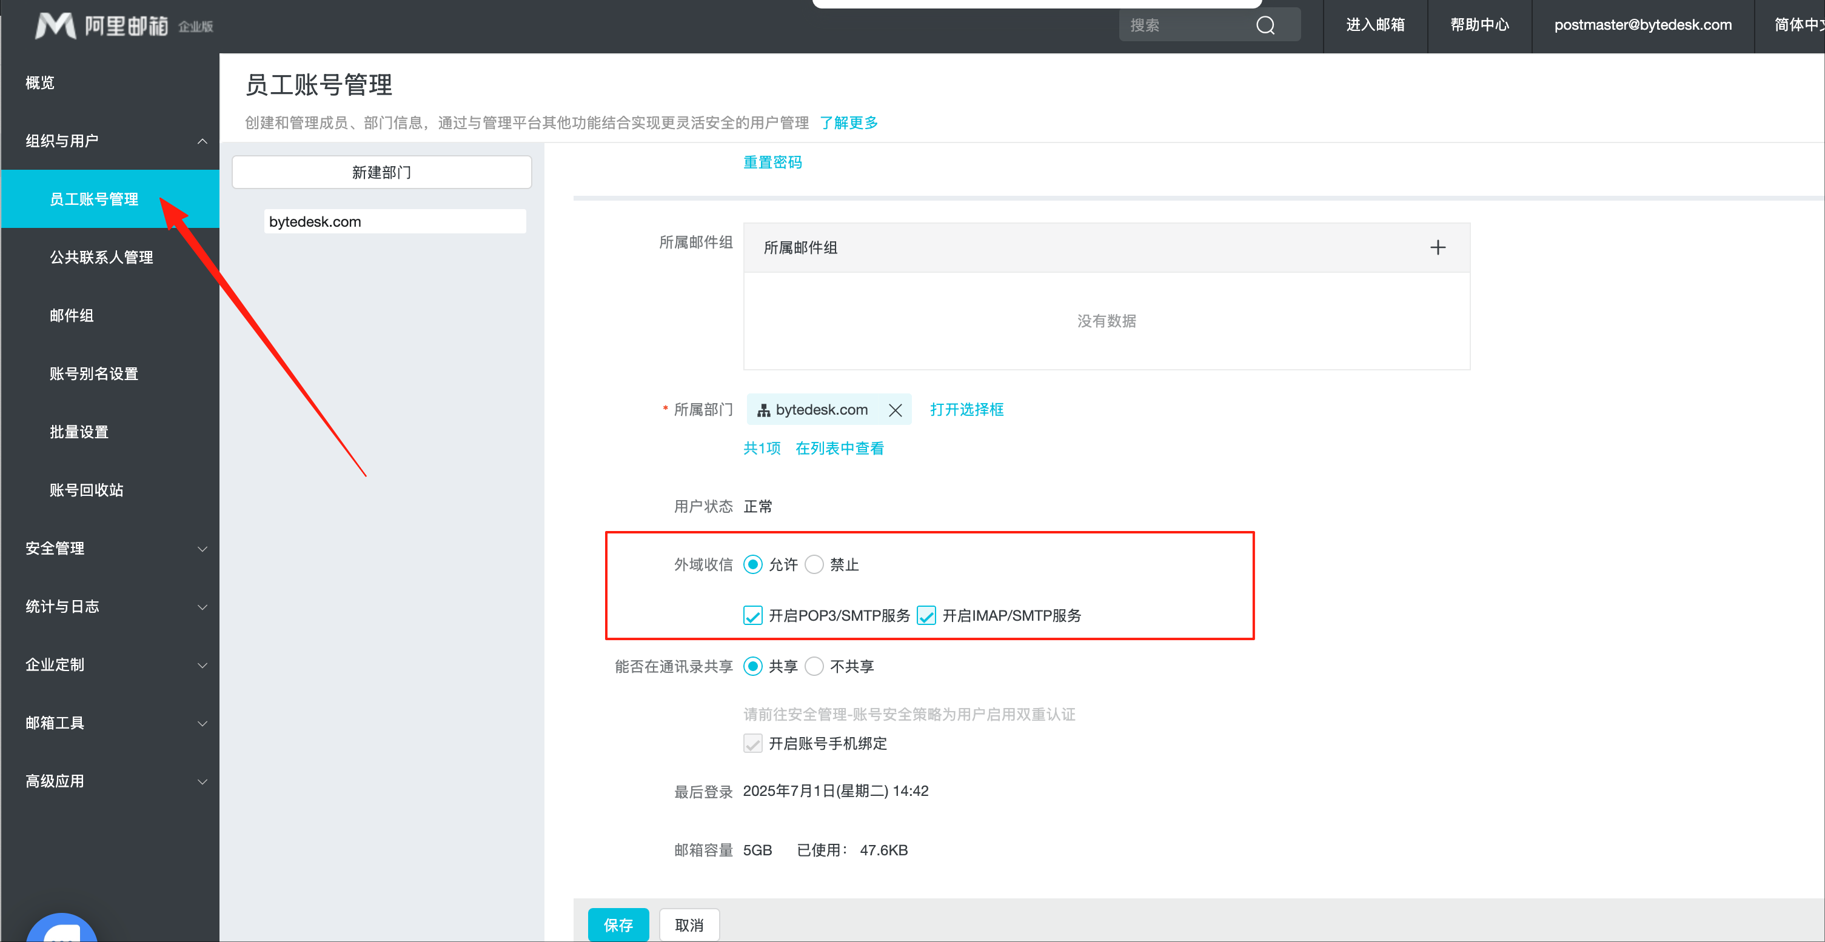This screenshot has height=942, width=1825.
Task: Click the 重置密码 link
Action: click(772, 162)
